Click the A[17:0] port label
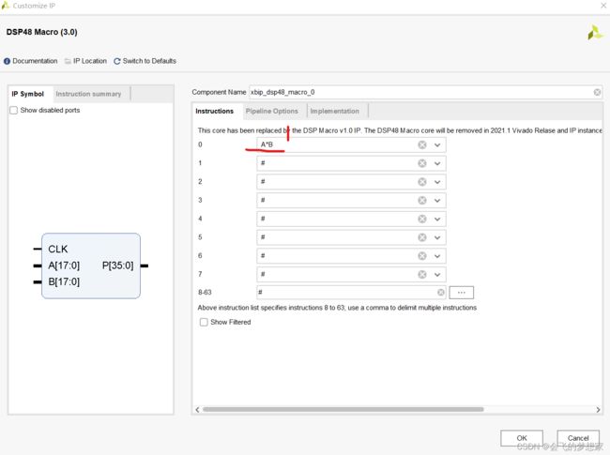Screen dimensions: 610x455 click(x=64, y=265)
